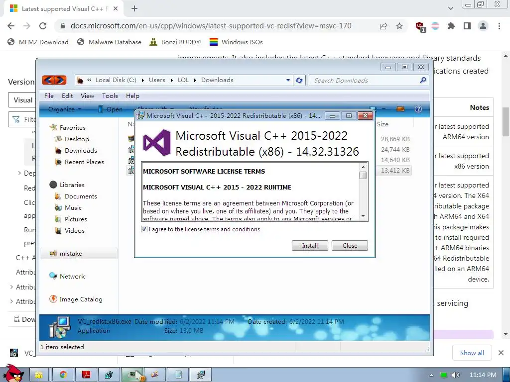Uncheck I agree to license terms checkbox
This screenshot has height=382, width=510.
pos(144,229)
